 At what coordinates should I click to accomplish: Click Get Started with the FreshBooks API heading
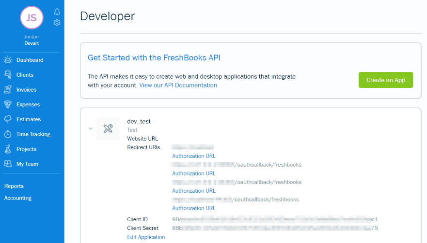pyautogui.click(x=154, y=57)
